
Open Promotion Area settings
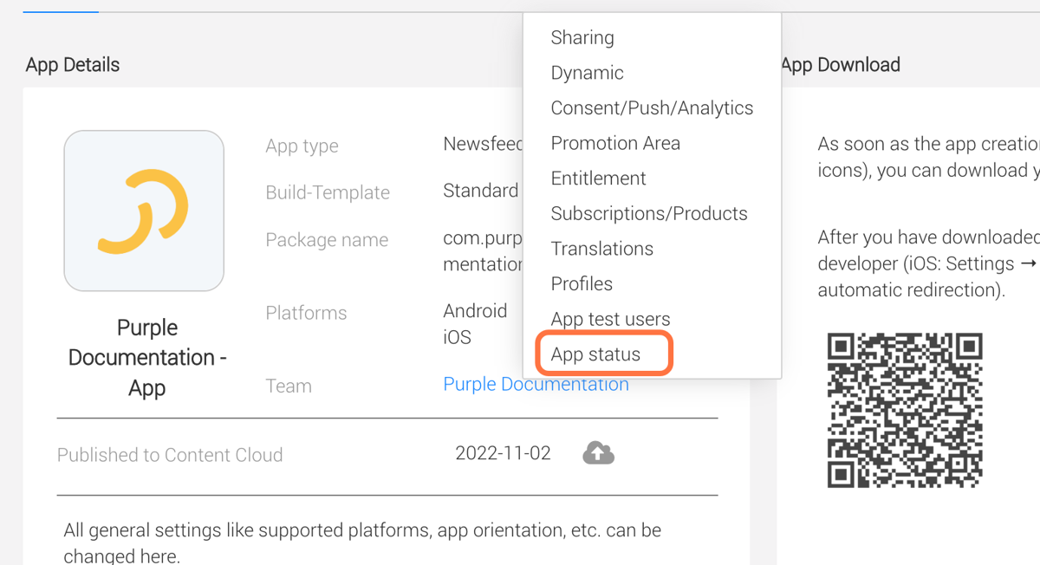click(x=615, y=143)
